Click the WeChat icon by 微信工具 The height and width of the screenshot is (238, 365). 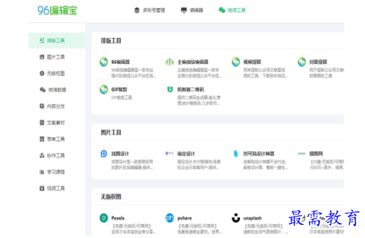coord(222,10)
